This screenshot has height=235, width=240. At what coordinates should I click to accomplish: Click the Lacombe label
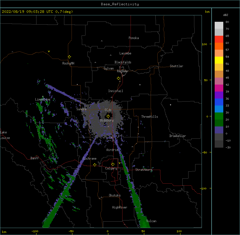click(125, 53)
